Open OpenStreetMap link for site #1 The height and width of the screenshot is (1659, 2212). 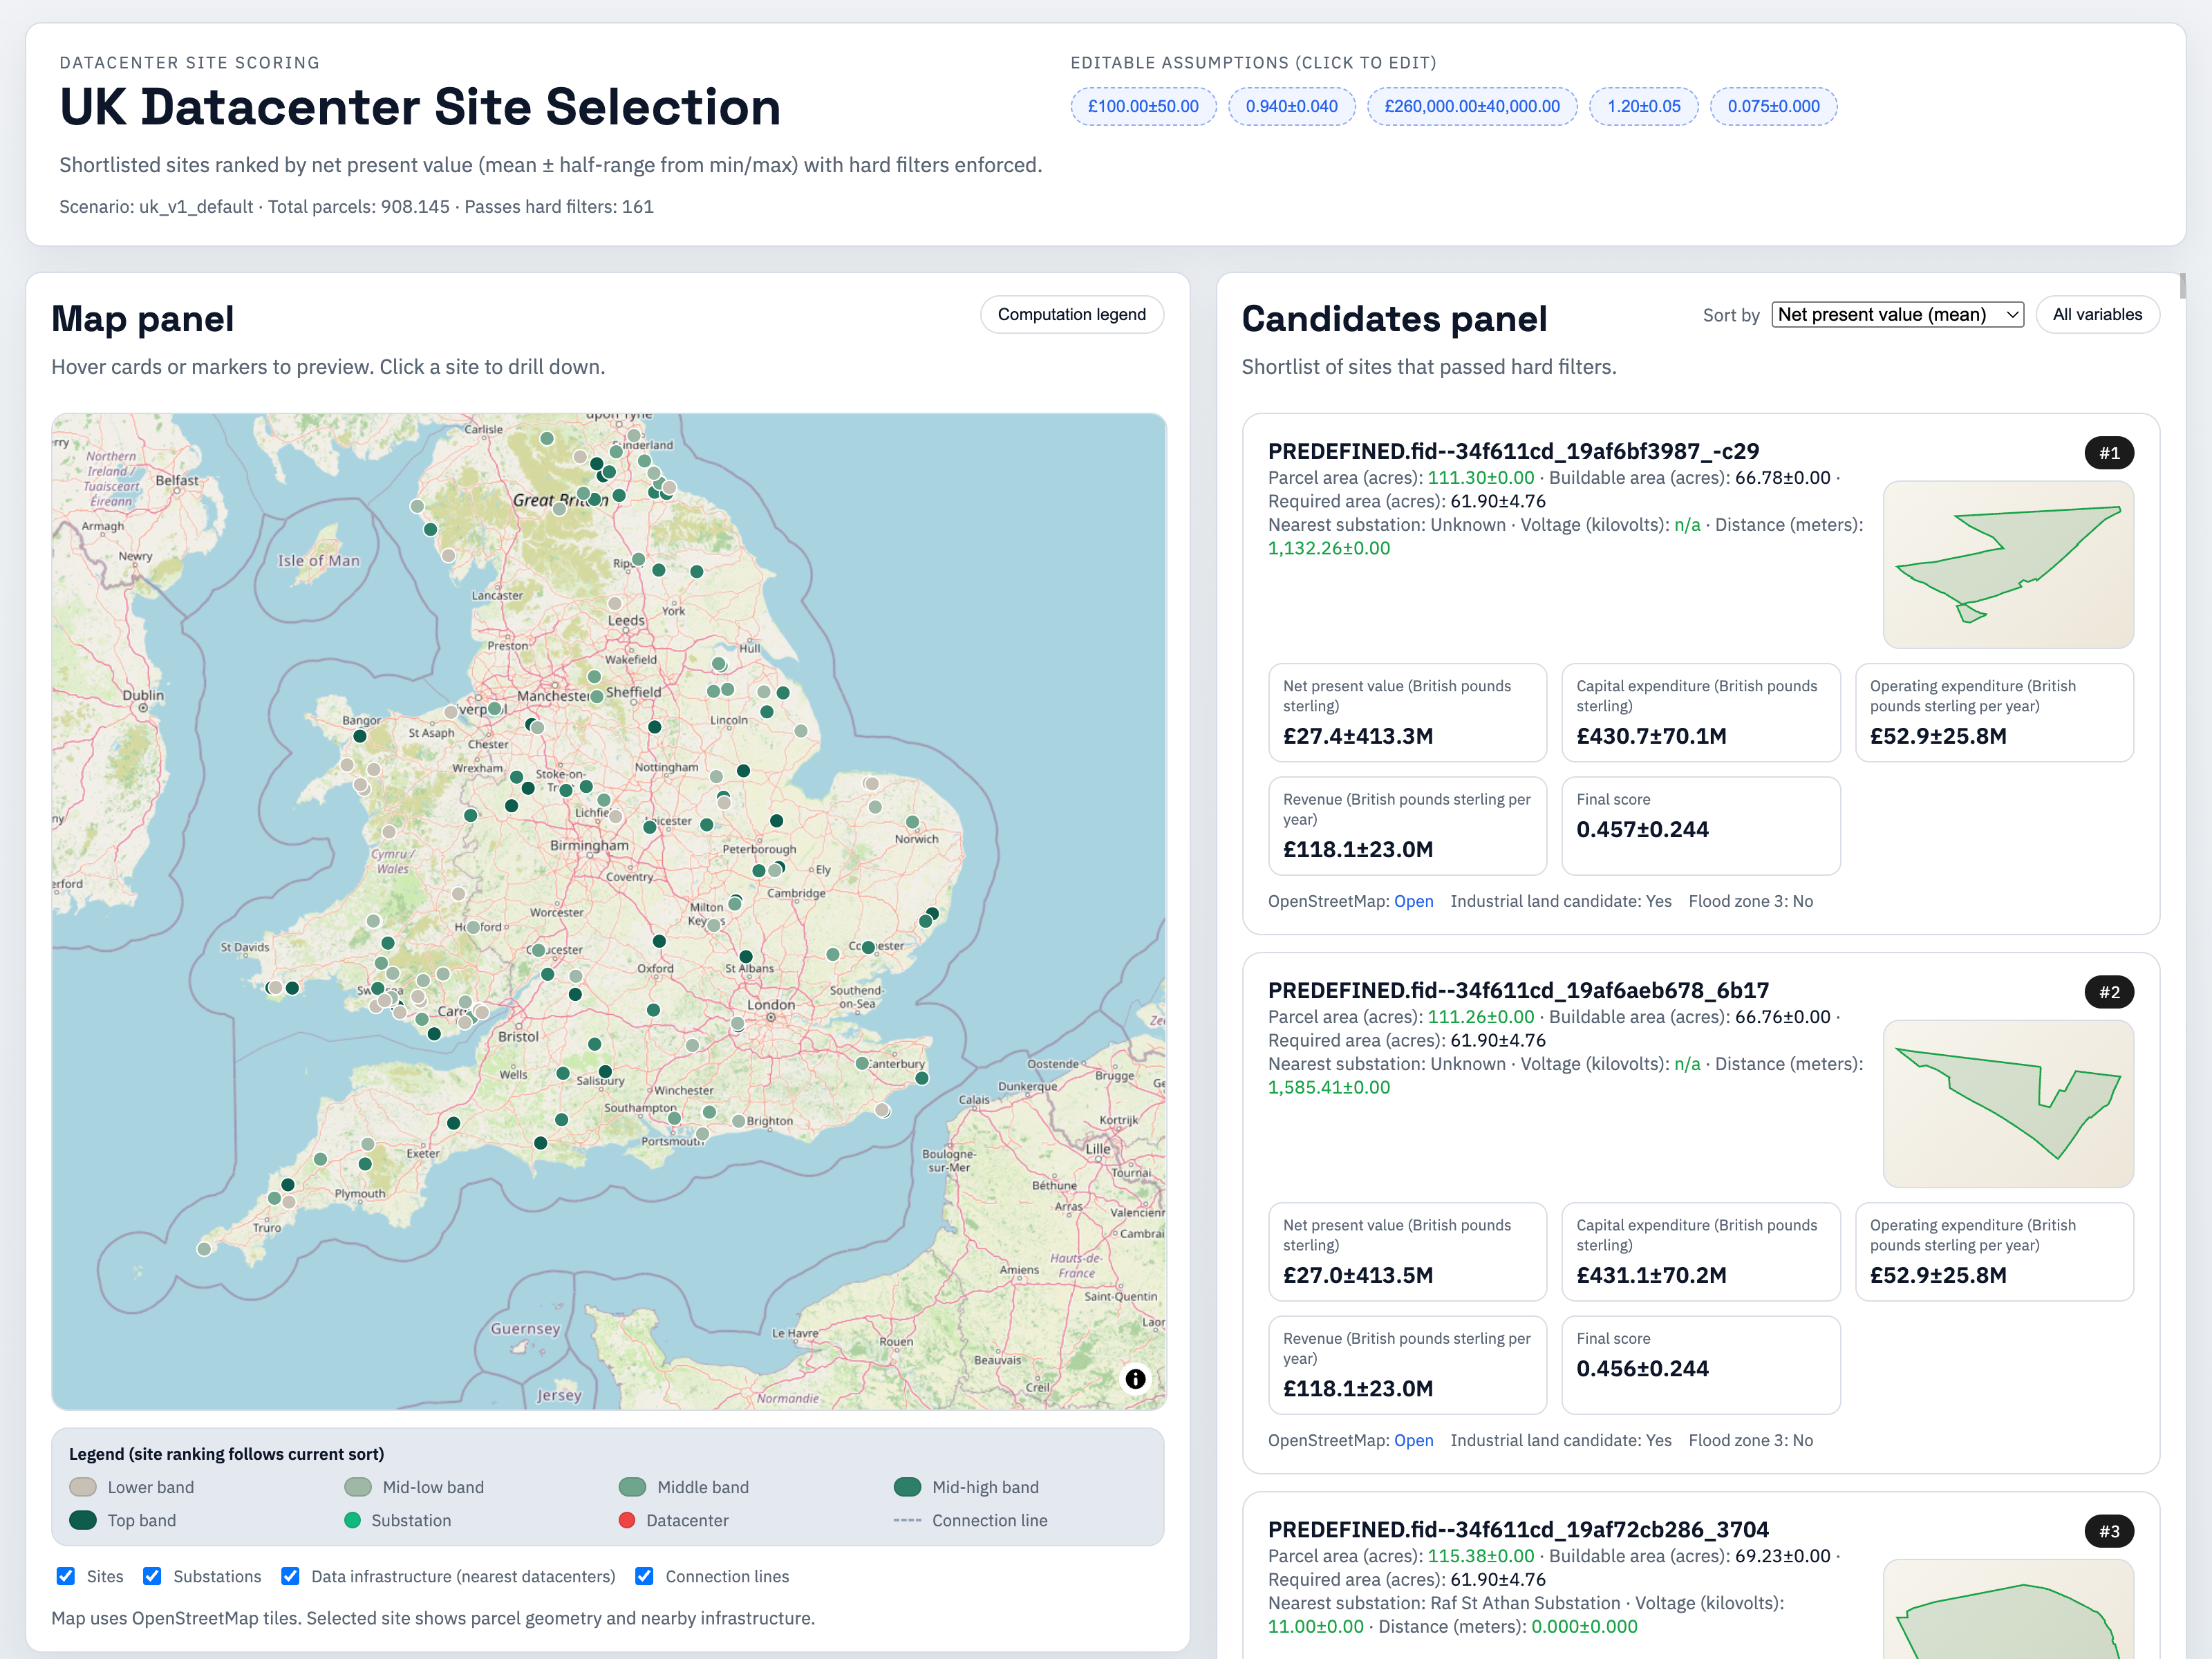point(1413,901)
